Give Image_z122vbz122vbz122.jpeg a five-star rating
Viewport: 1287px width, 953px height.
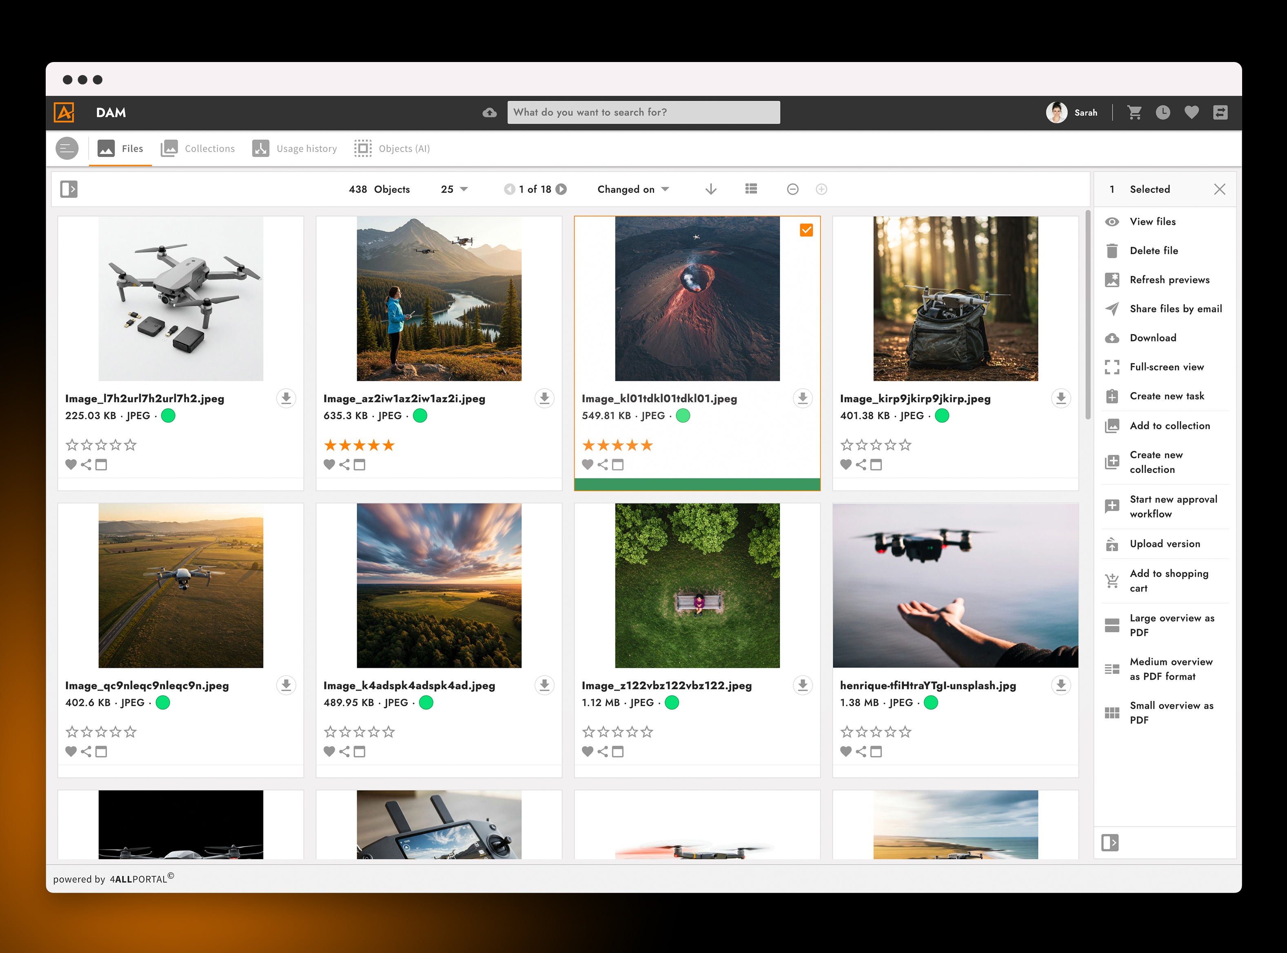coord(647,731)
